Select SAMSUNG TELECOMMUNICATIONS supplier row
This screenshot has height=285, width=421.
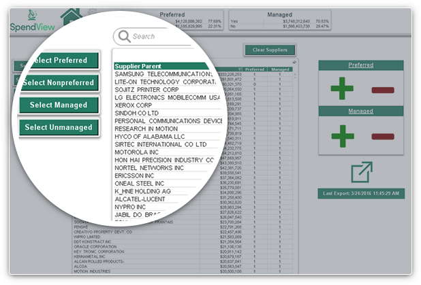point(163,74)
